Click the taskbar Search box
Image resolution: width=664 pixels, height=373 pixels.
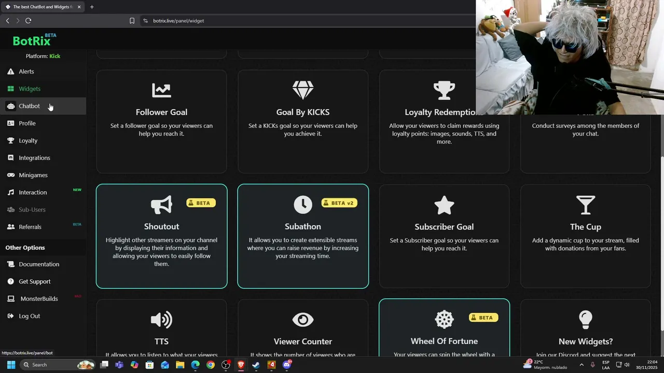(58, 365)
